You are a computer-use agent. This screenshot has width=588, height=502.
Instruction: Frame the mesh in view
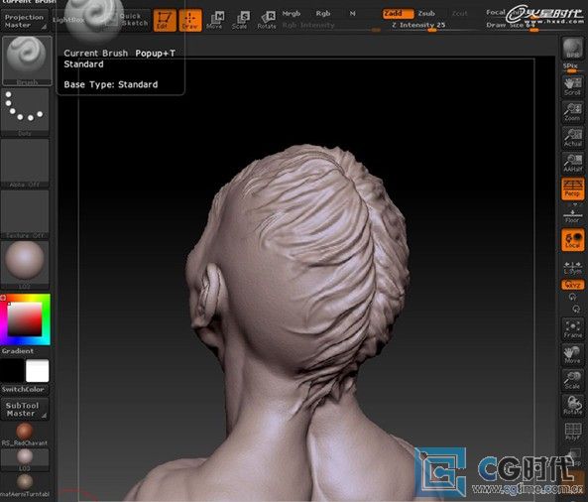[572, 329]
